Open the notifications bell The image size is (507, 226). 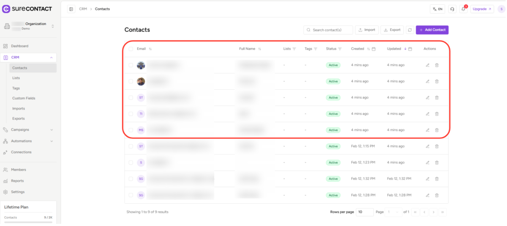pyautogui.click(x=463, y=9)
